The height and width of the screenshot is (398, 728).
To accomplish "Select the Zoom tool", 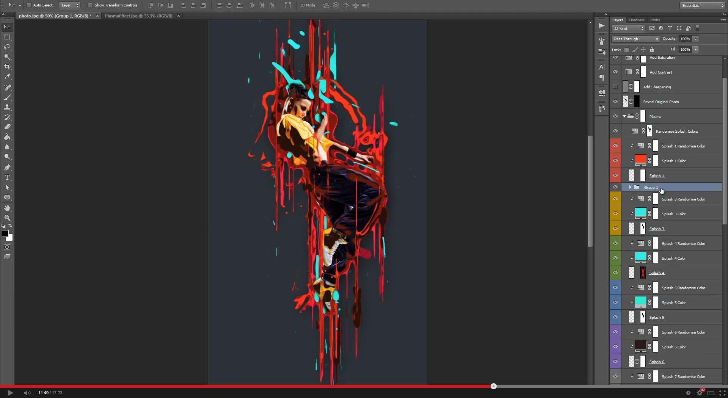I will point(7,218).
